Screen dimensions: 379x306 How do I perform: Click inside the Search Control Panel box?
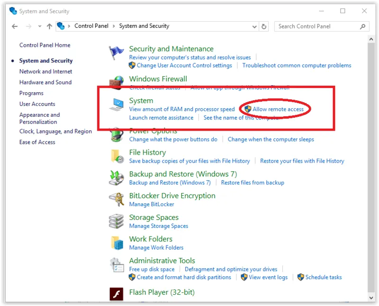click(x=317, y=26)
